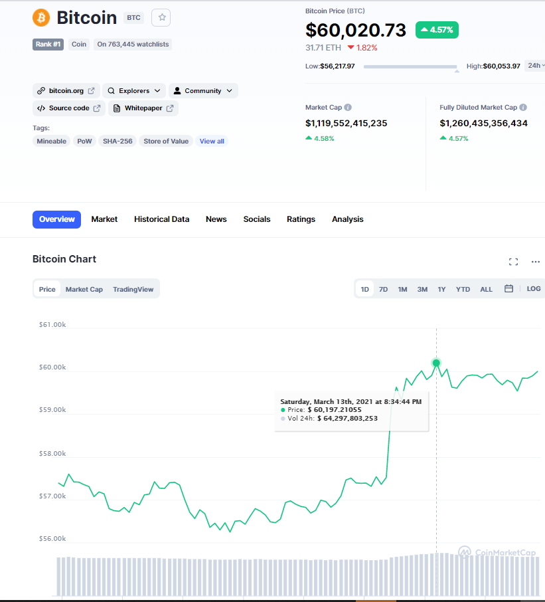Click the Low $56,217.97 value
Image resolution: width=545 pixels, height=602 pixels.
click(337, 66)
